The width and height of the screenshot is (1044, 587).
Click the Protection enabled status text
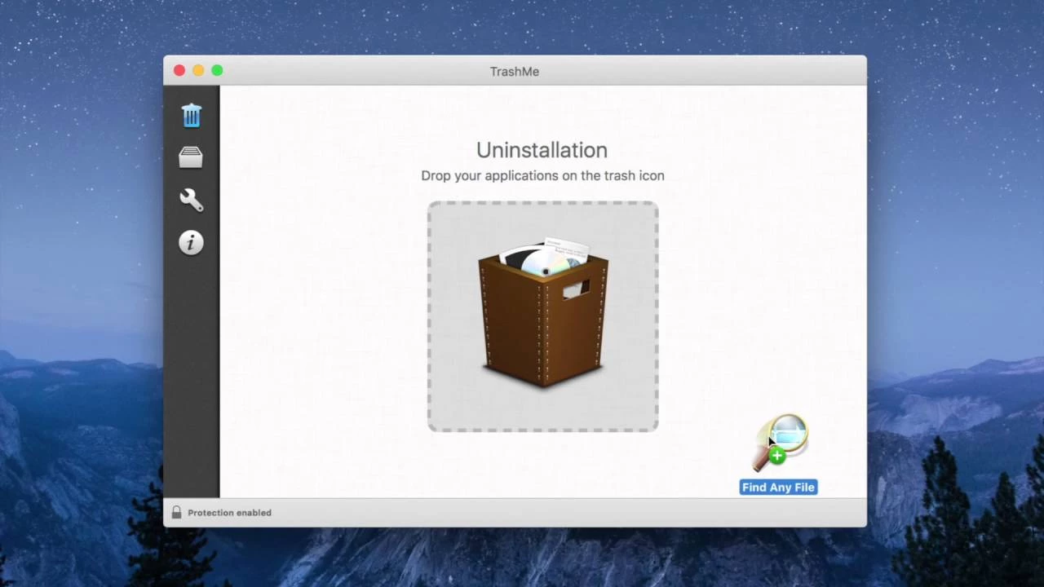229,513
